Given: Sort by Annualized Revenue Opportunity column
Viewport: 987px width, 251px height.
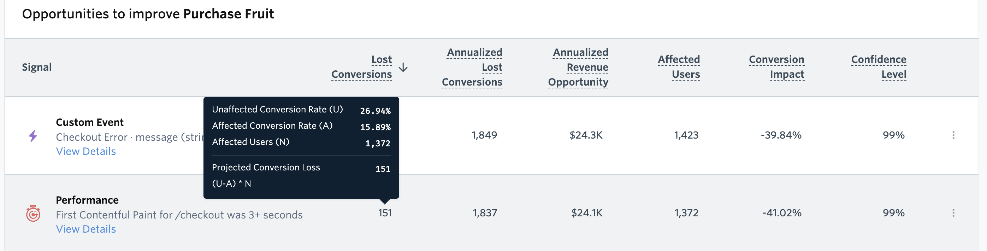Looking at the screenshot, I should 579,67.
